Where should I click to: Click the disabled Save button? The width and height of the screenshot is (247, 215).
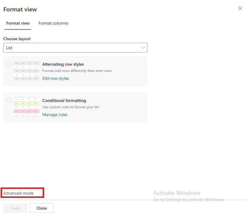15,208
